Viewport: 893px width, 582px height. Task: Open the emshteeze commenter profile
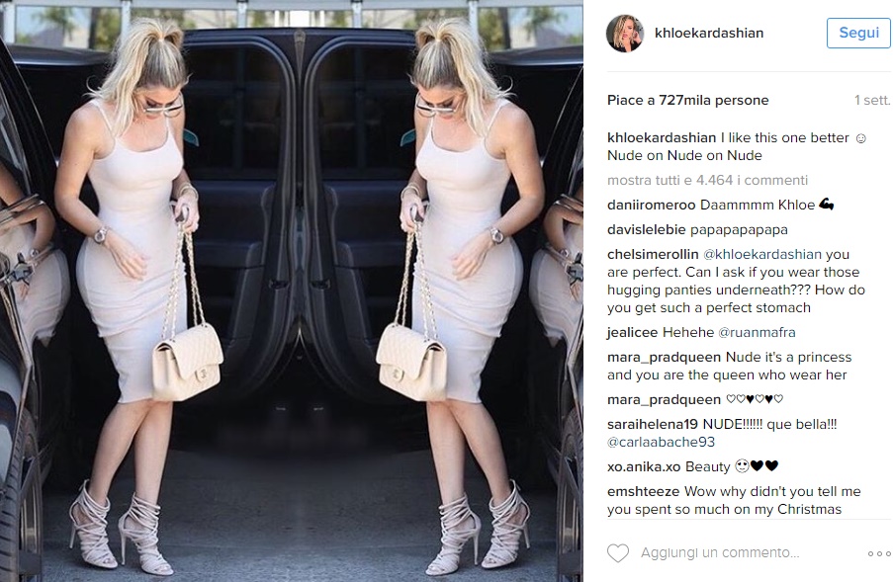pyautogui.click(x=643, y=491)
